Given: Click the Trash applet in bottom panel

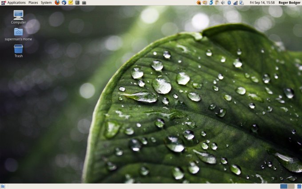Looking at the screenshot, I should 299,186.
